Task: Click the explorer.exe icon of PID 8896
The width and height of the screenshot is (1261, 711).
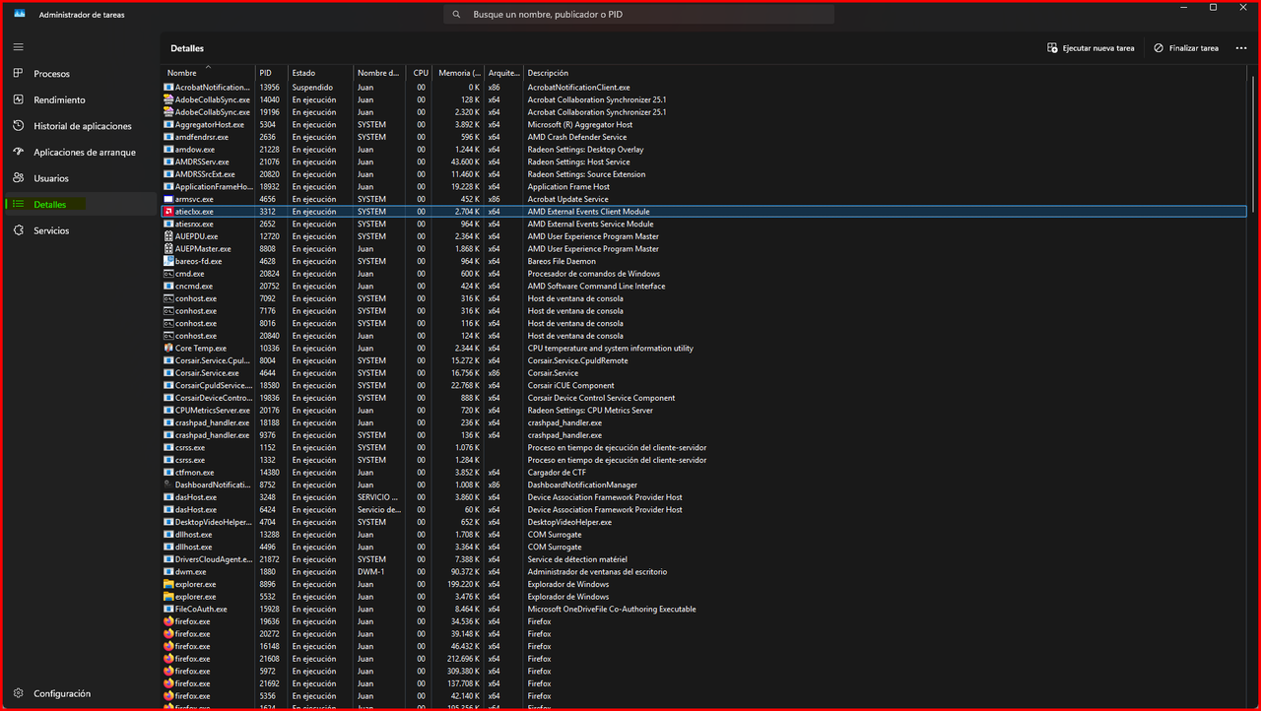Action: [x=168, y=584]
